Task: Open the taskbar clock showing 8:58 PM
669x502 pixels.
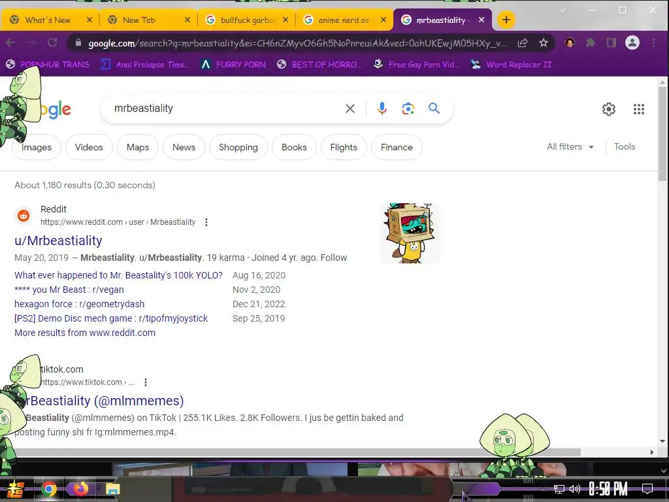Action: (x=608, y=489)
